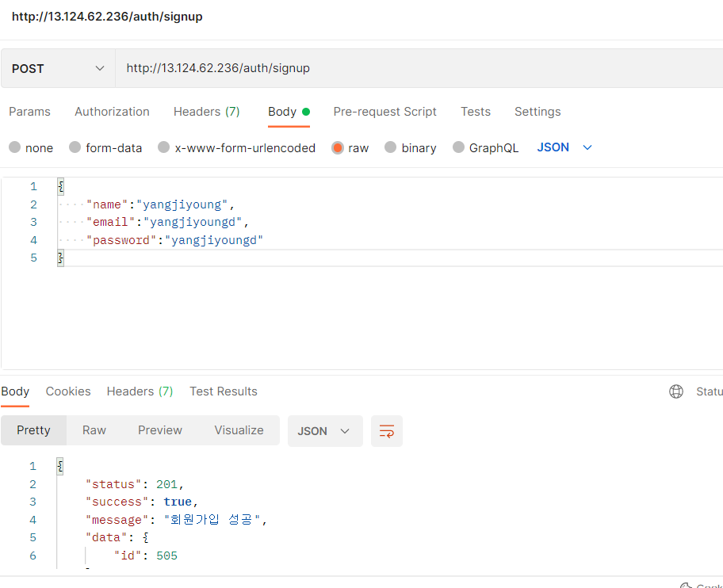Screen dimensions: 723x588
Task: Select the raw body radio button
Action: pyautogui.click(x=338, y=148)
